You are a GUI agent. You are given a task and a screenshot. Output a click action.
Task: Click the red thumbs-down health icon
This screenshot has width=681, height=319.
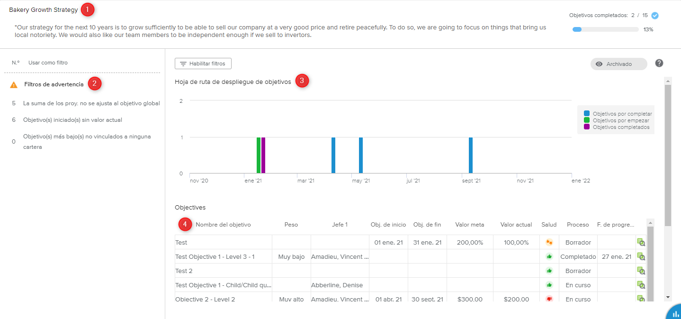pyautogui.click(x=549, y=299)
